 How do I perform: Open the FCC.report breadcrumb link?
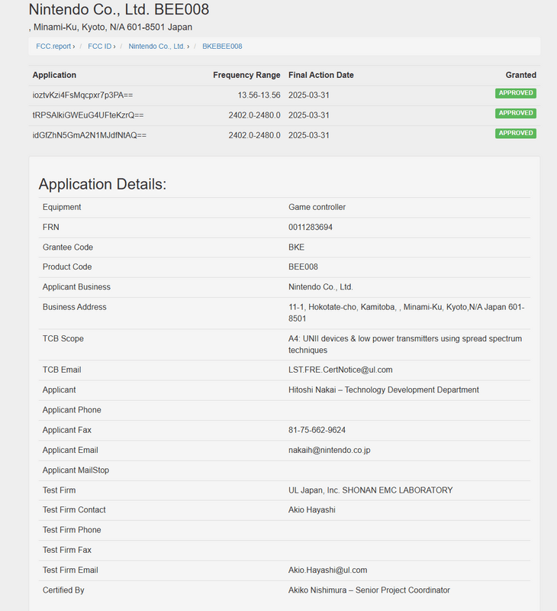tap(53, 47)
